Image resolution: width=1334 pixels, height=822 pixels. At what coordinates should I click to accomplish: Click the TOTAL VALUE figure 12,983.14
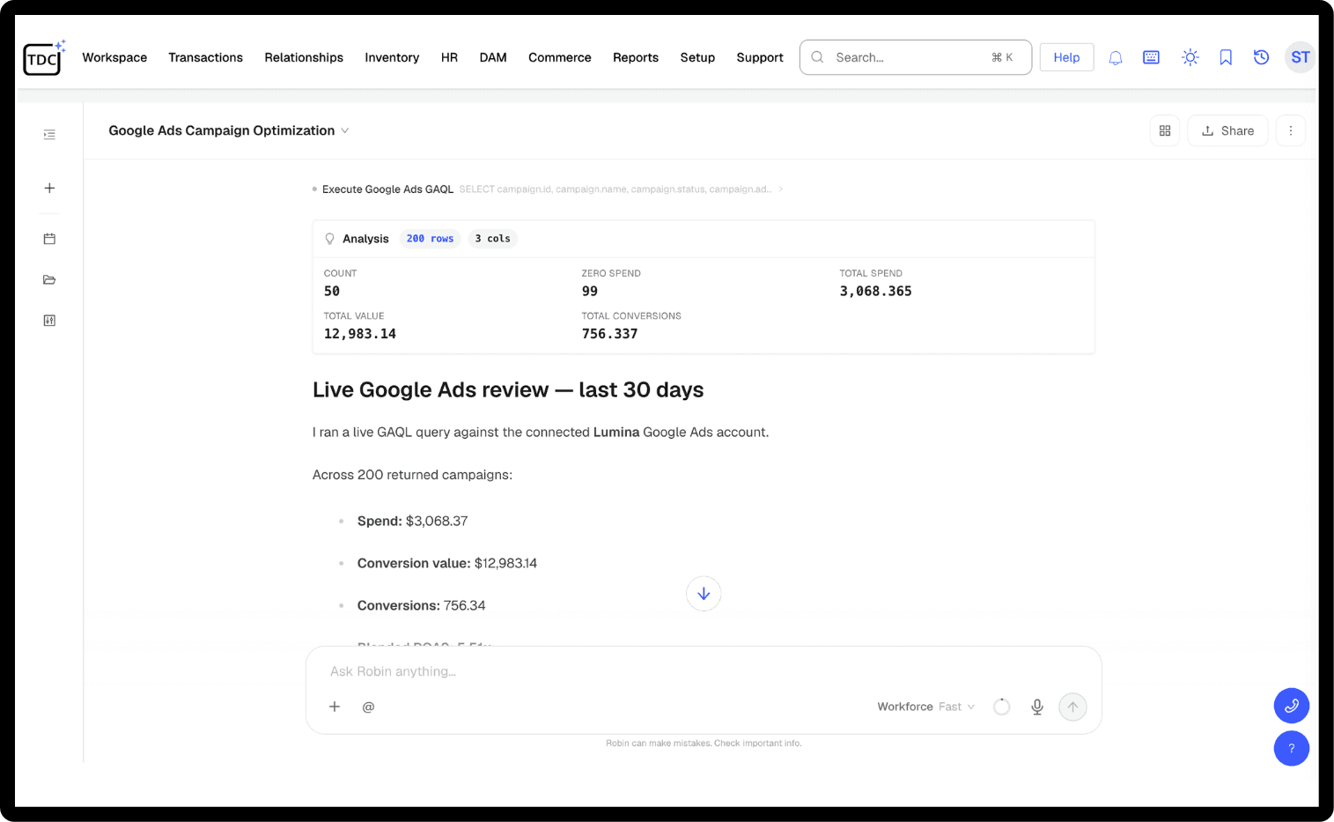point(359,334)
